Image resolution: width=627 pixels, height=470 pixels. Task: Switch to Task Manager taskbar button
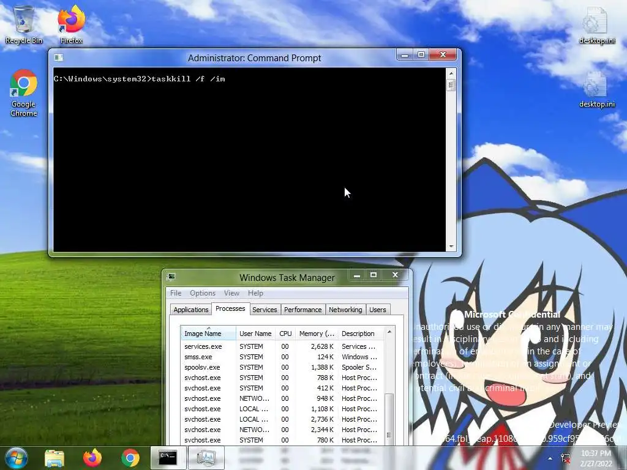pos(206,458)
